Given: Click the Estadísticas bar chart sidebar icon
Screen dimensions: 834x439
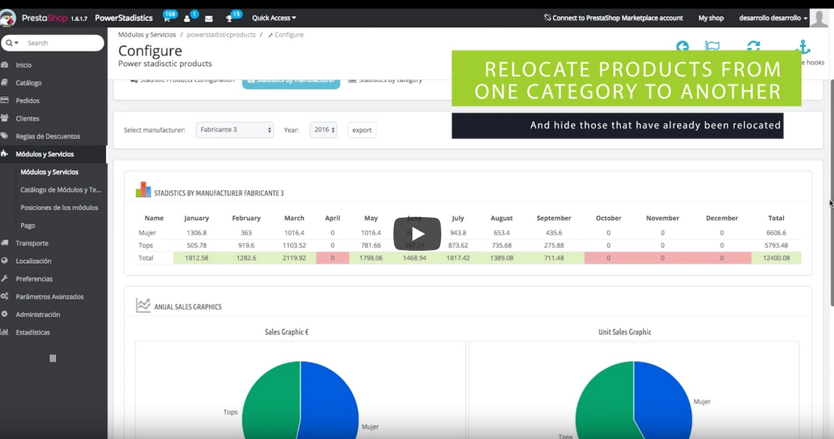Looking at the screenshot, I should tap(5, 332).
